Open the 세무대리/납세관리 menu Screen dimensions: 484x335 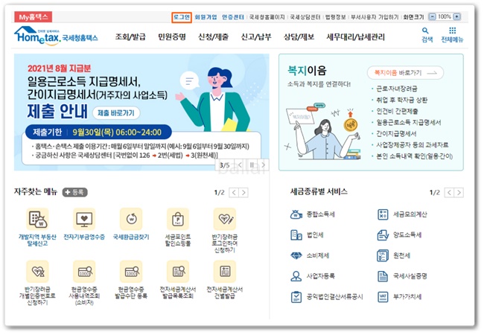[x=356, y=37]
